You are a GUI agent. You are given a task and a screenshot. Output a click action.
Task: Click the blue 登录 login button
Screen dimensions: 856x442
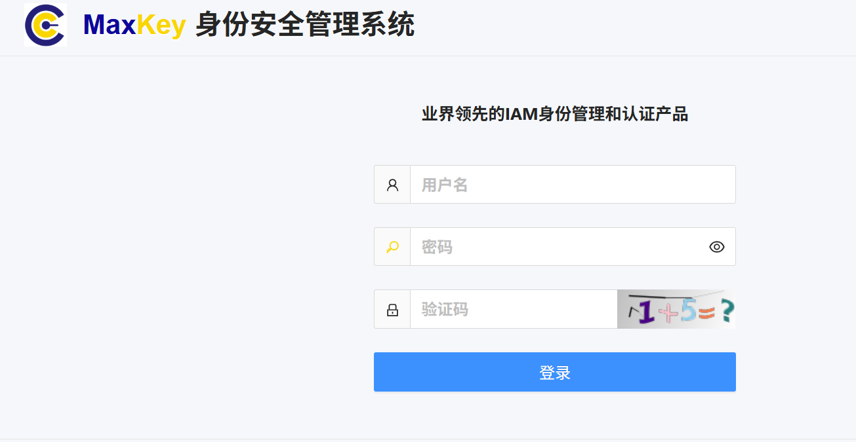tap(555, 372)
